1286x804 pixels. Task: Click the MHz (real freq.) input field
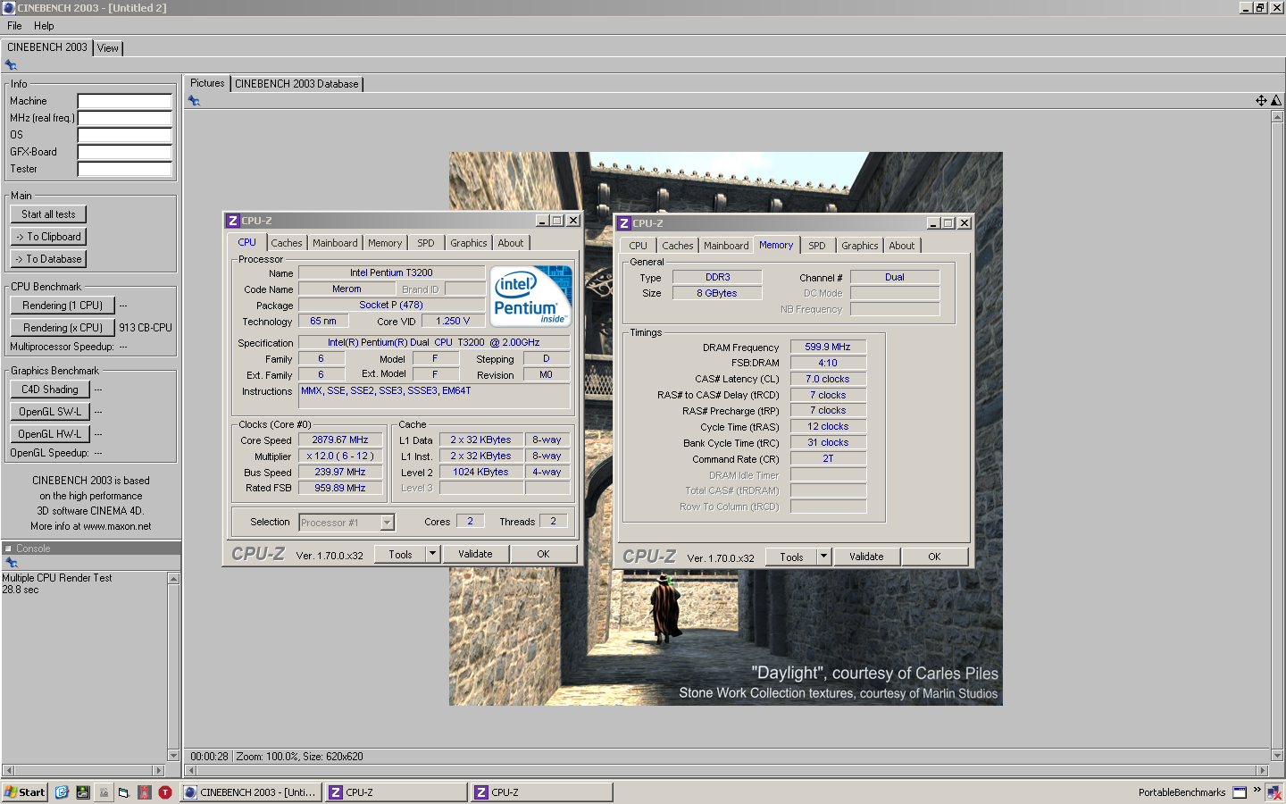(125, 118)
